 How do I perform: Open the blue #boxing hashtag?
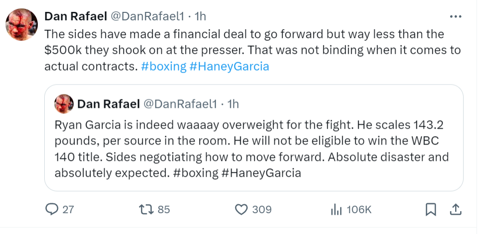point(164,66)
